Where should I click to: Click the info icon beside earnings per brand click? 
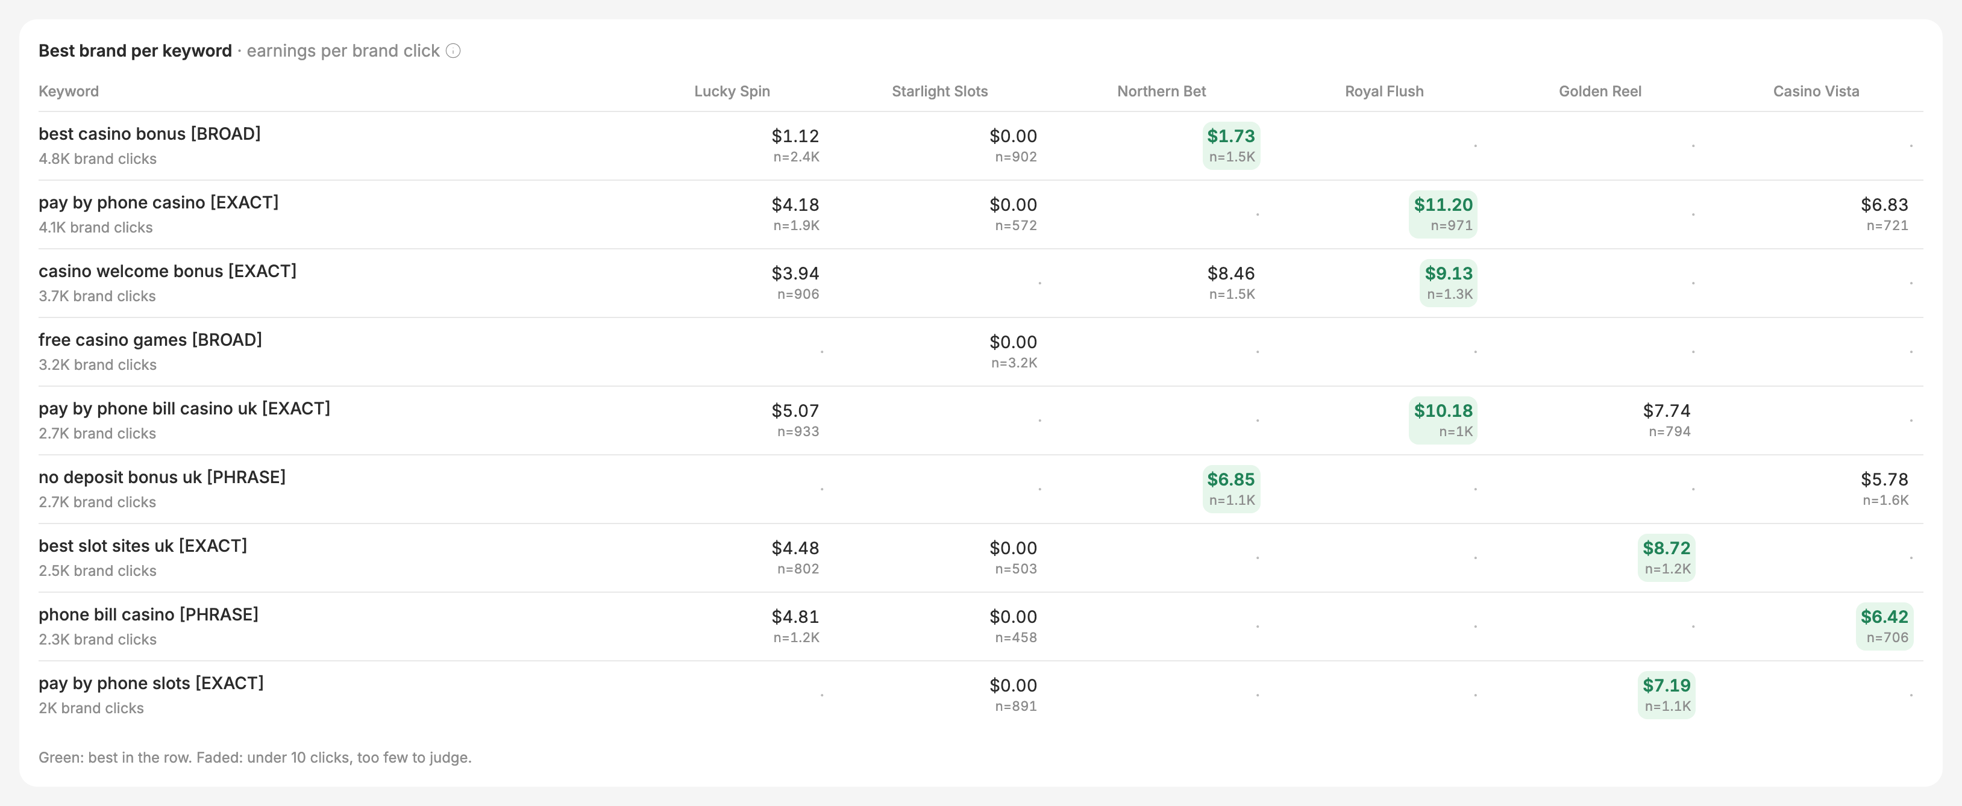click(453, 51)
